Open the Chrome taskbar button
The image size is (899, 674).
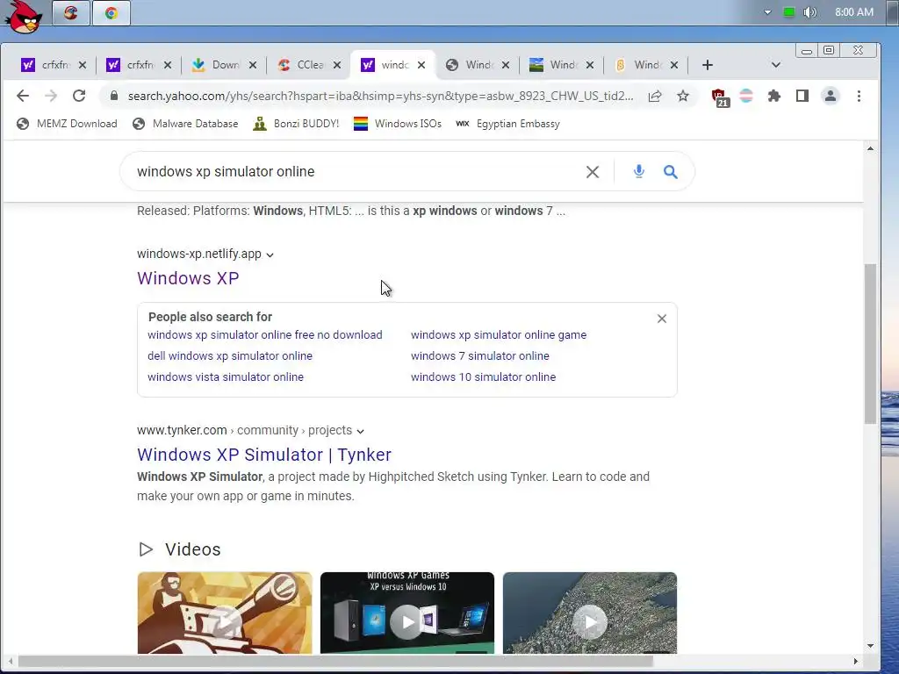pyautogui.click(x=111, y=12)
